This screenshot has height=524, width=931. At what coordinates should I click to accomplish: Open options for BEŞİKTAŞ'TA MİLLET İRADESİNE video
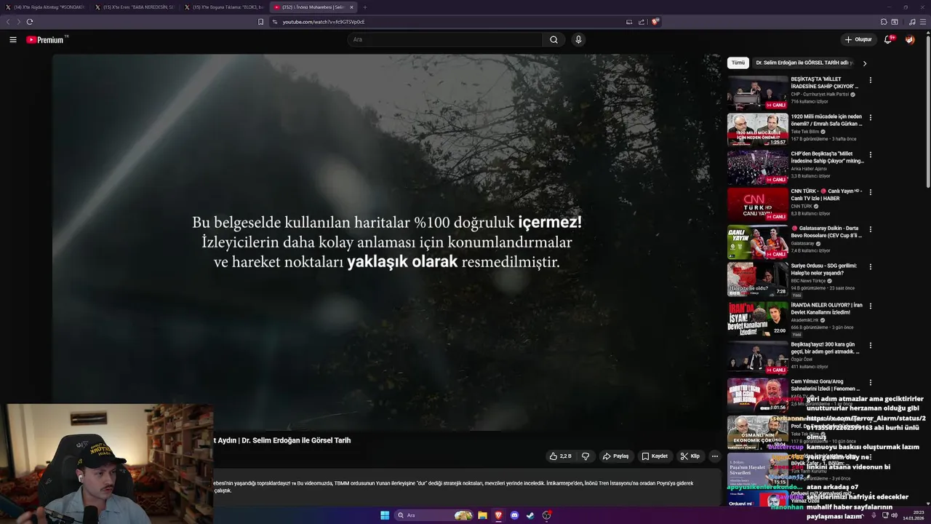pyautogui.click(x=870, y=80)
